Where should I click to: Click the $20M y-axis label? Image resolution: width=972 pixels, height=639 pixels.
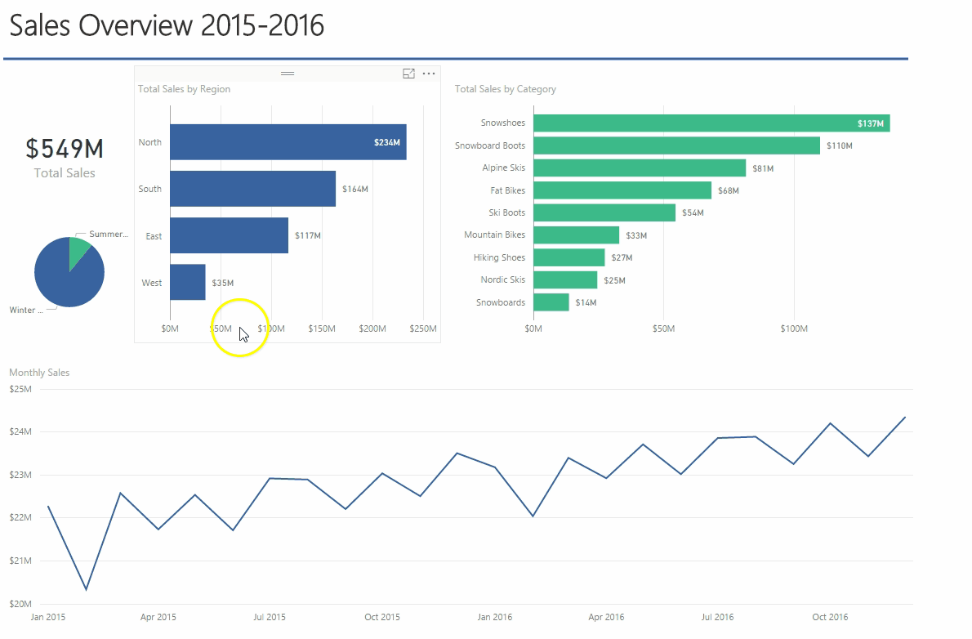(20, 604)
